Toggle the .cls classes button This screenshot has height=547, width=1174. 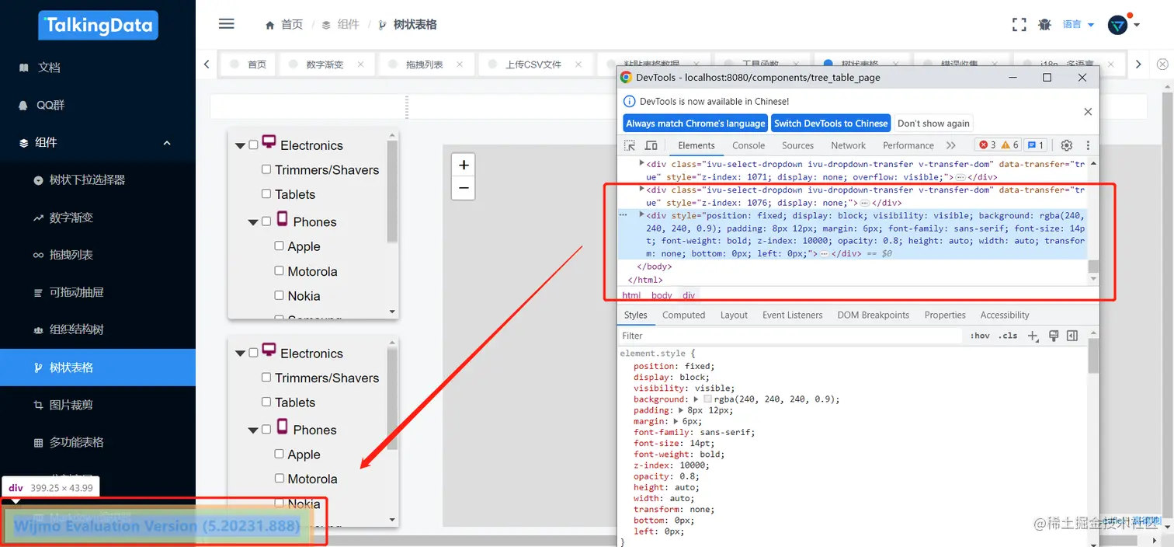pos(1008,336)
